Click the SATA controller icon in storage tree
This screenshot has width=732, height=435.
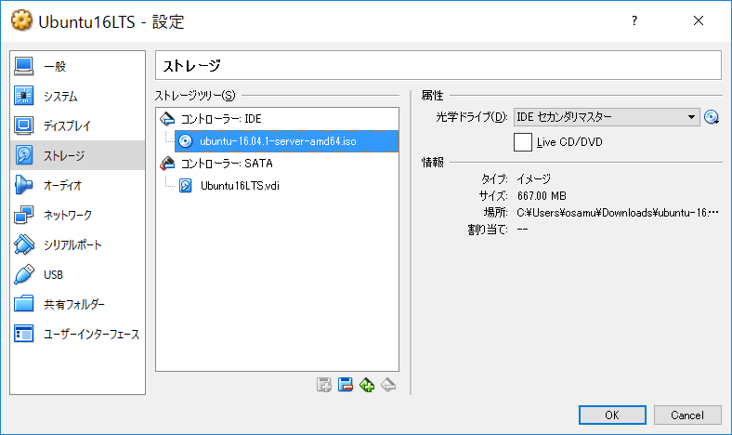pyautogui.click(x=167, y=163)
